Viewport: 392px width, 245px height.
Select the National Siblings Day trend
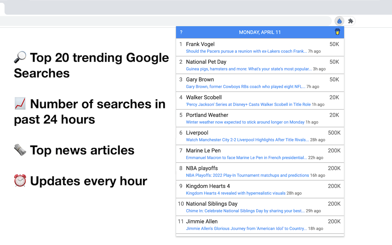tap(212, 204)
